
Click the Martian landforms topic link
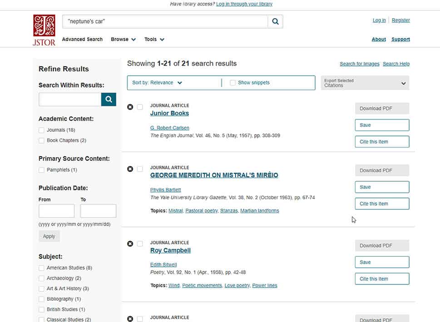click(x=260, y=211)
